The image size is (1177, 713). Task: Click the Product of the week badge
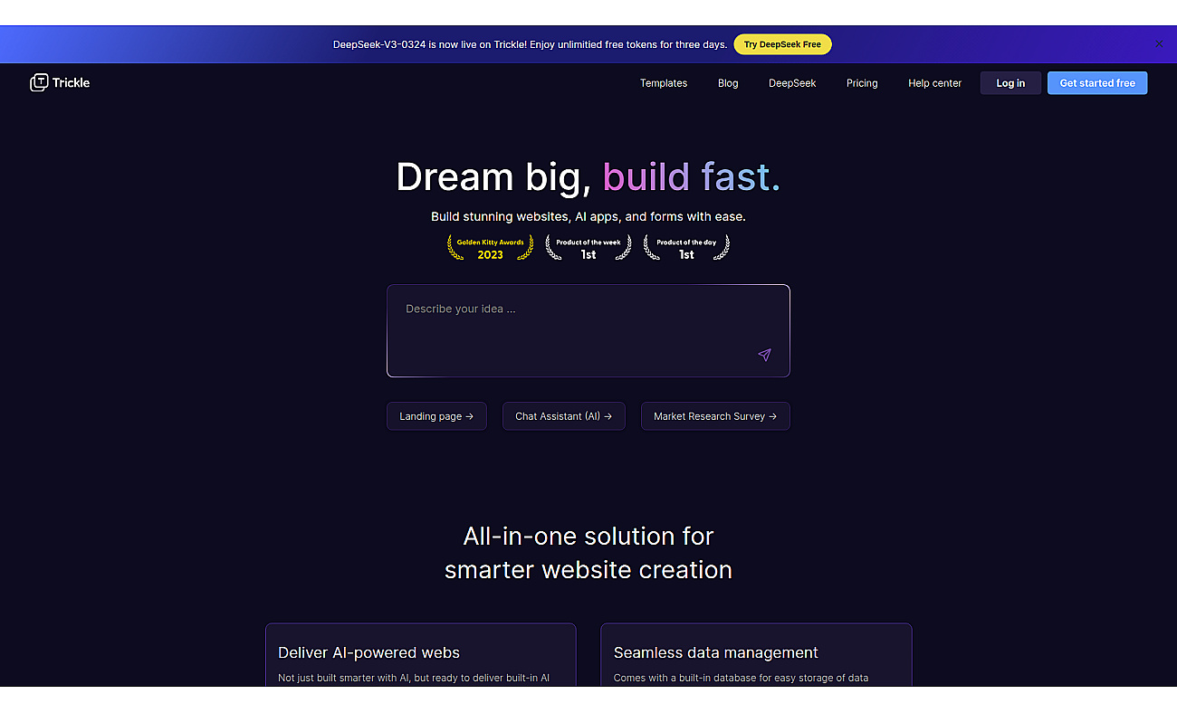588,248
